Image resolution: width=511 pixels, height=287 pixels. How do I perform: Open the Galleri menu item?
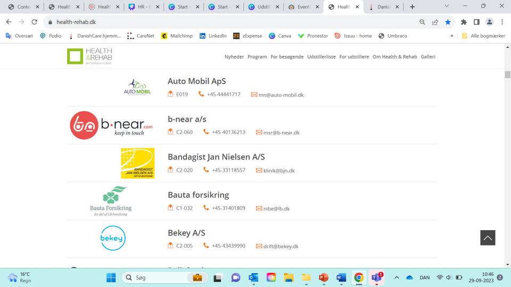pos(428,57)
